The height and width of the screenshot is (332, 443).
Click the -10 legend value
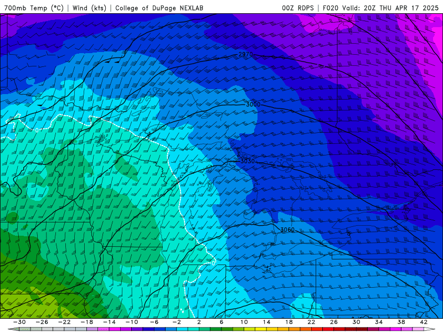132,322
